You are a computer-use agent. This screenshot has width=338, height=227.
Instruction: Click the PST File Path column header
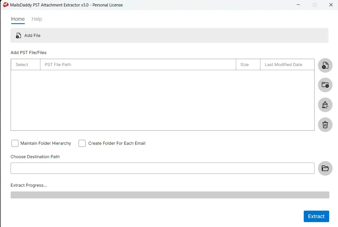138,65
